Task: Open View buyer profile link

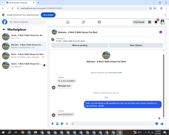Action: 115,73
